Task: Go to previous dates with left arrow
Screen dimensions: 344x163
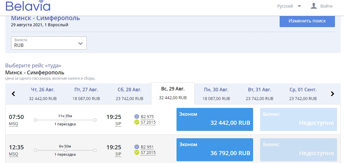Action: click(x=13, y=94)
